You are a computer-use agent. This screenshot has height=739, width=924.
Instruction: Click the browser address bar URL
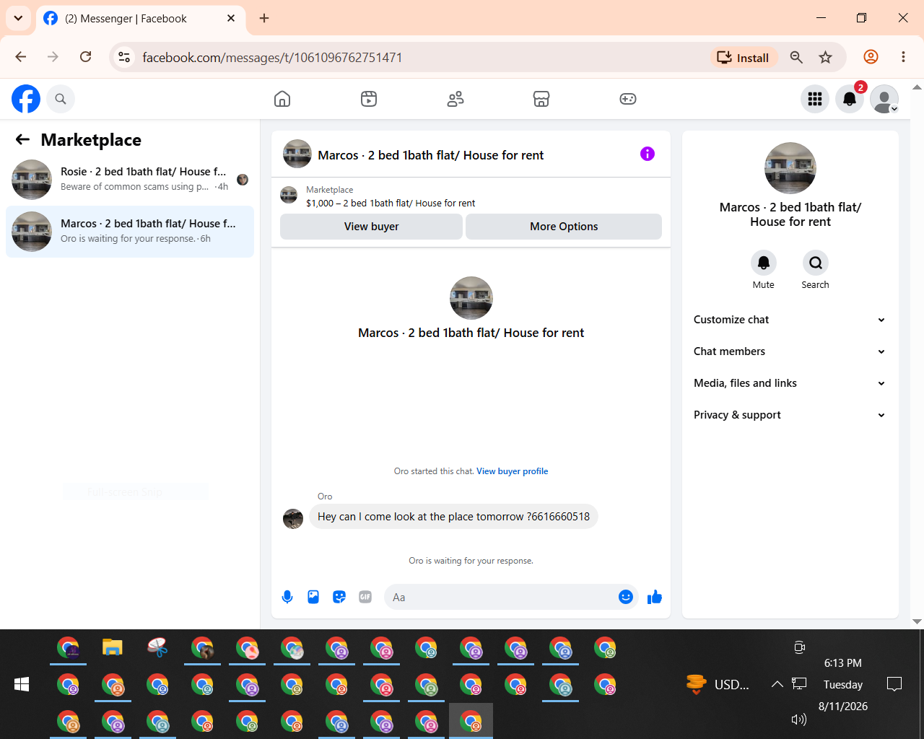(x=272, y=58)
